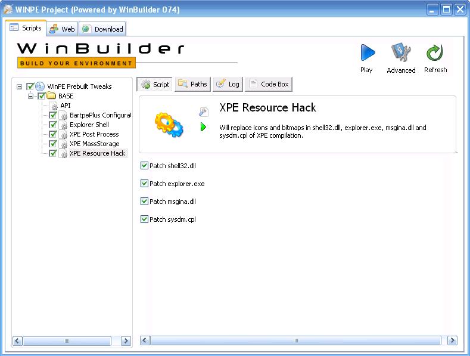Click the BartpePlus Configuration script icon
Image resolution: width=470 pixels, height=356 pixels.
[63, 115]
